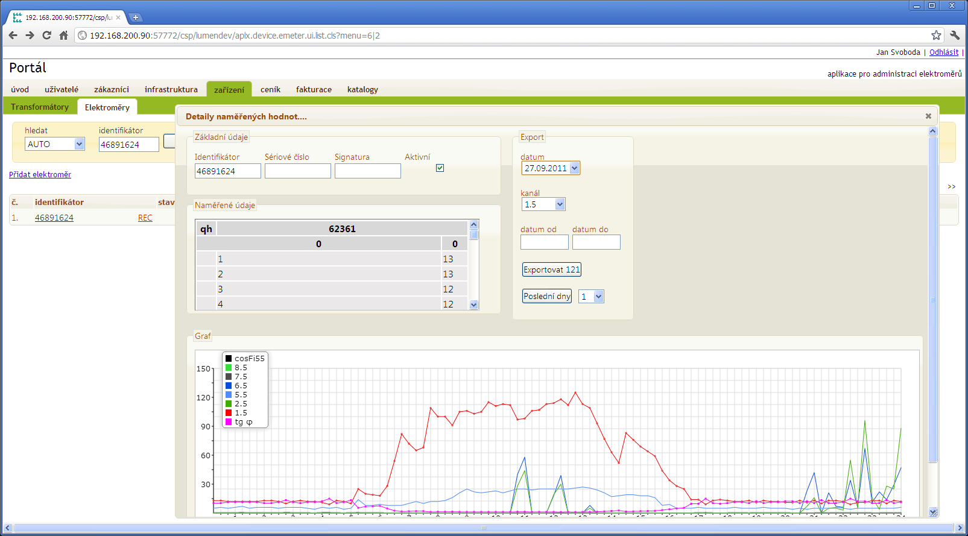Open the uživatelé menu item
Viewport: 968px width, 536px height.
[62, 89]
